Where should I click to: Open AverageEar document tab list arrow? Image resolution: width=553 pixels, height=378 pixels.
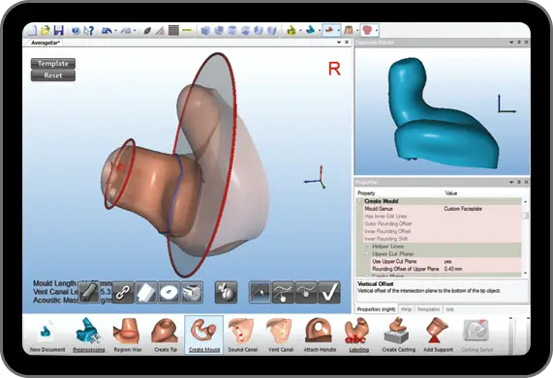click(x=339, y=43)
